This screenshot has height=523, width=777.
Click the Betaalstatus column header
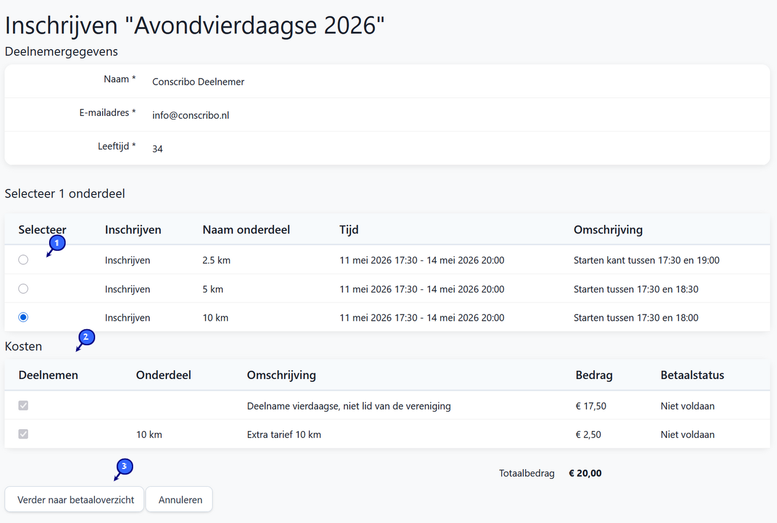692,375
